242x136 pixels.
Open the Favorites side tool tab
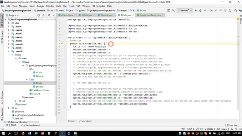2,114
